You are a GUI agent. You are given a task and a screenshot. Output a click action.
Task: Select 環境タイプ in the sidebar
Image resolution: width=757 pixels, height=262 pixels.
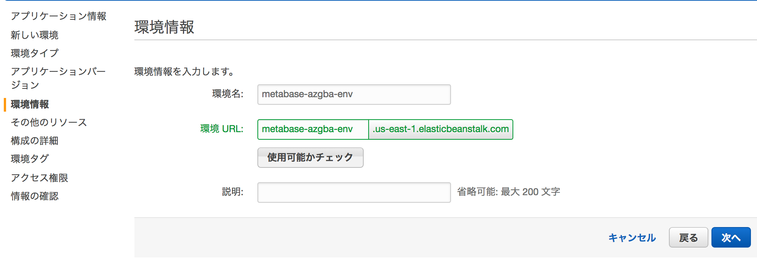35,53
